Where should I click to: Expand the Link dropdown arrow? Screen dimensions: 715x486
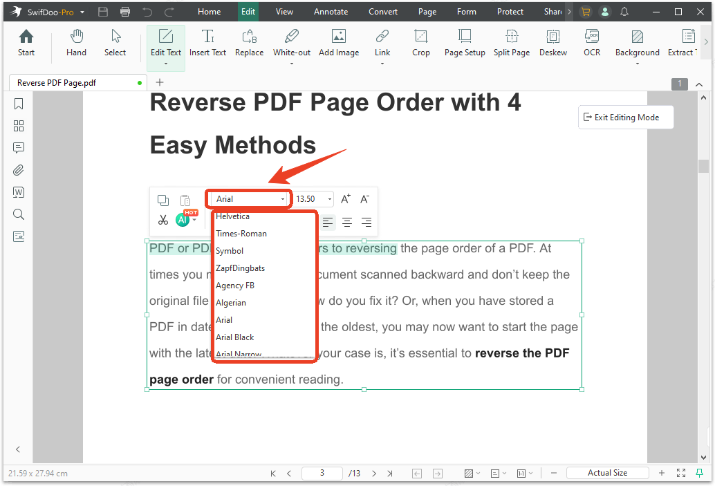point(382,64)
